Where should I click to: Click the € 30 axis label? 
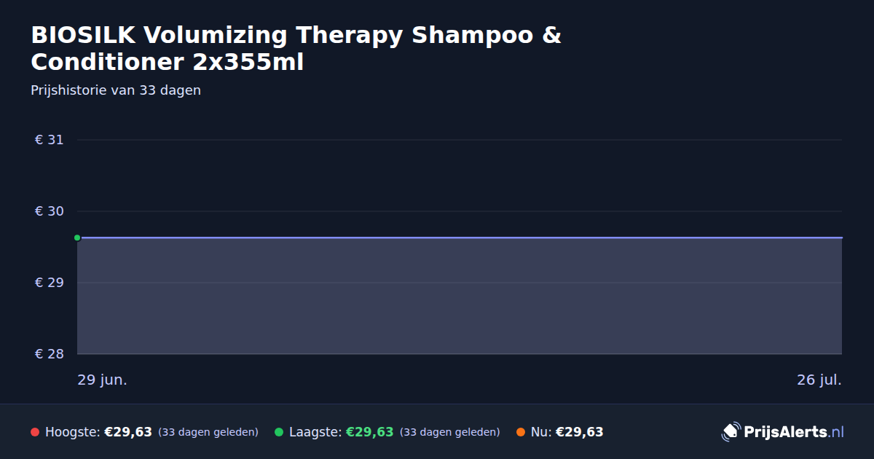point(50,211)
